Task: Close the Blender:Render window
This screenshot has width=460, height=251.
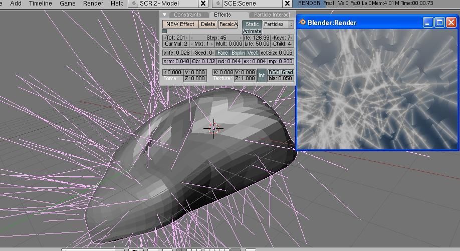Action: (x=451, y=23)
